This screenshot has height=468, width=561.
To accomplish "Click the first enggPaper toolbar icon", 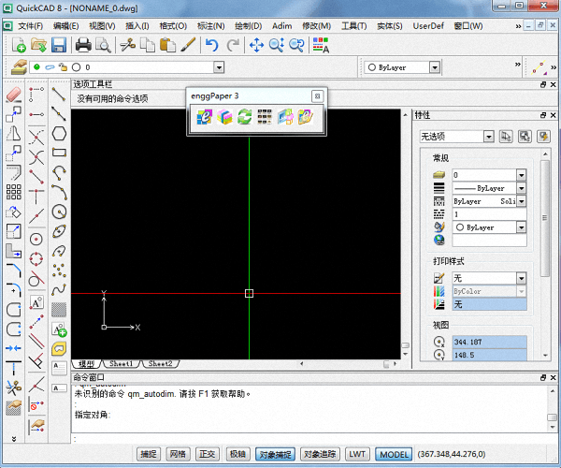I will pos(204,117).
